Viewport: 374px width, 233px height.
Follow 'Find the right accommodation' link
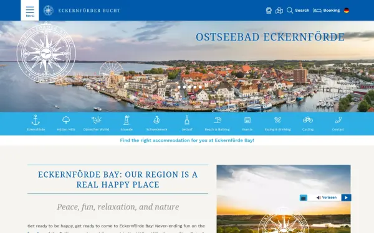[x=187, y=140]
